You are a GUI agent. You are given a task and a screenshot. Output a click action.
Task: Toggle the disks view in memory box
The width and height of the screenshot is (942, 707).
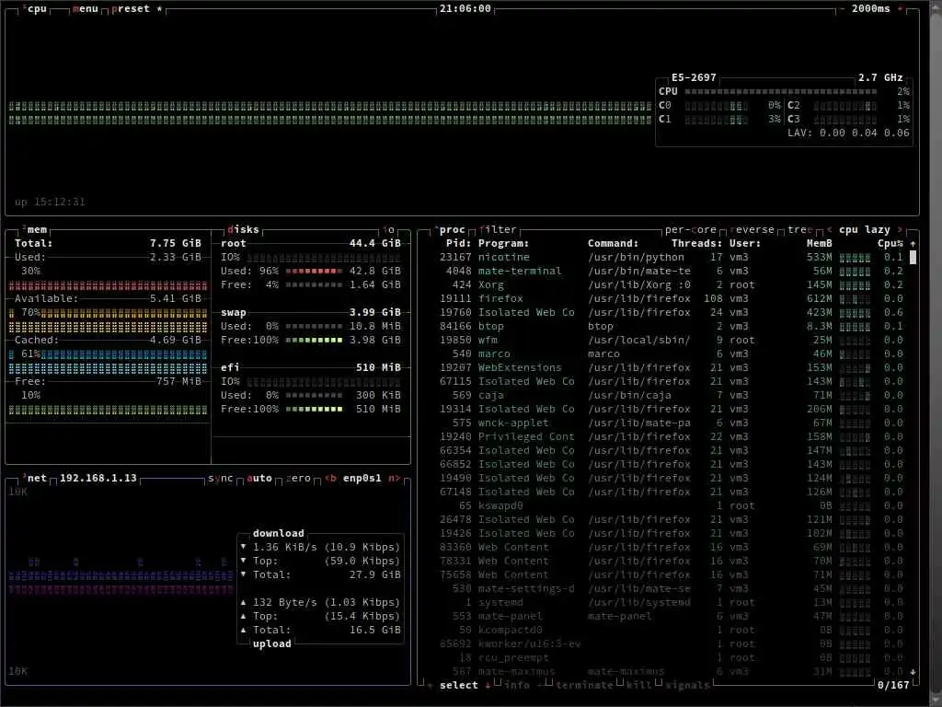243,229
